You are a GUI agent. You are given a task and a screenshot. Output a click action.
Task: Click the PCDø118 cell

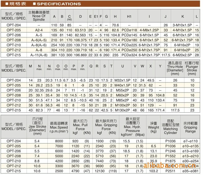point(129,30)
